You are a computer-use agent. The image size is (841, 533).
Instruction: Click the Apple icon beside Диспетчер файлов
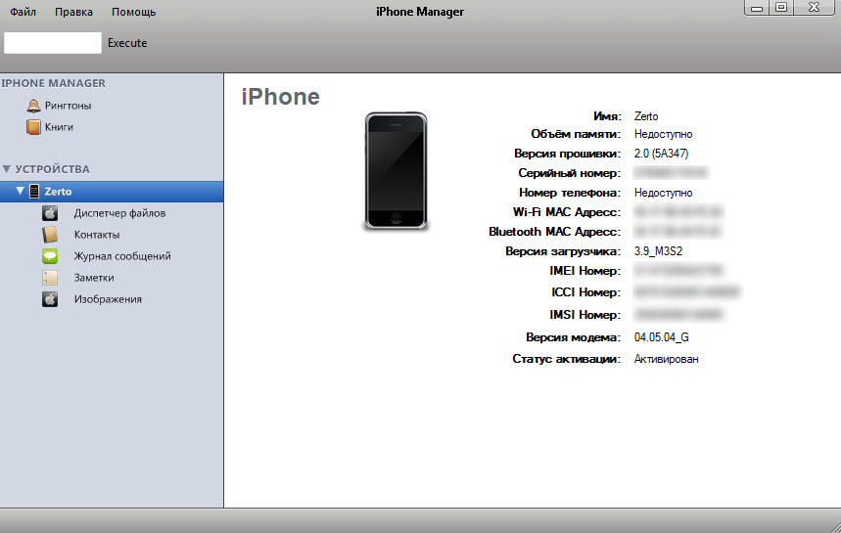click(x=50, y=213)
